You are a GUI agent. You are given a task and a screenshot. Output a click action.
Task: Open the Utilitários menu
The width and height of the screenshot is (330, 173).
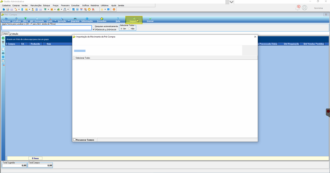coord(105,5)
